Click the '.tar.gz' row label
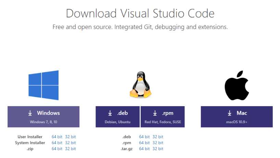280x158 pixels. [127, 149]
